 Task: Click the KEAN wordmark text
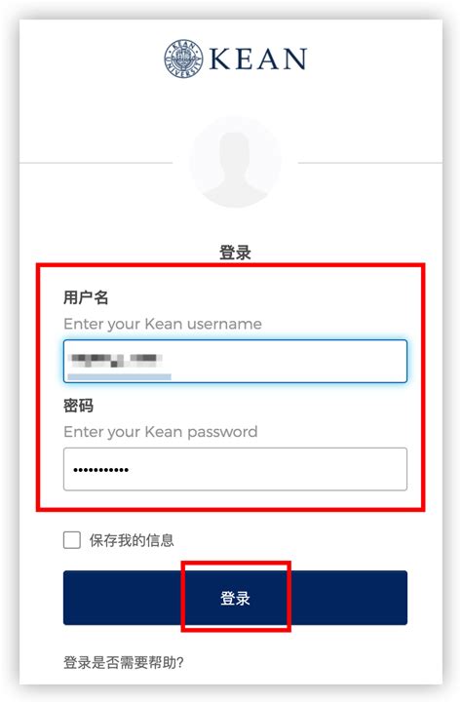tap(258, 59)
